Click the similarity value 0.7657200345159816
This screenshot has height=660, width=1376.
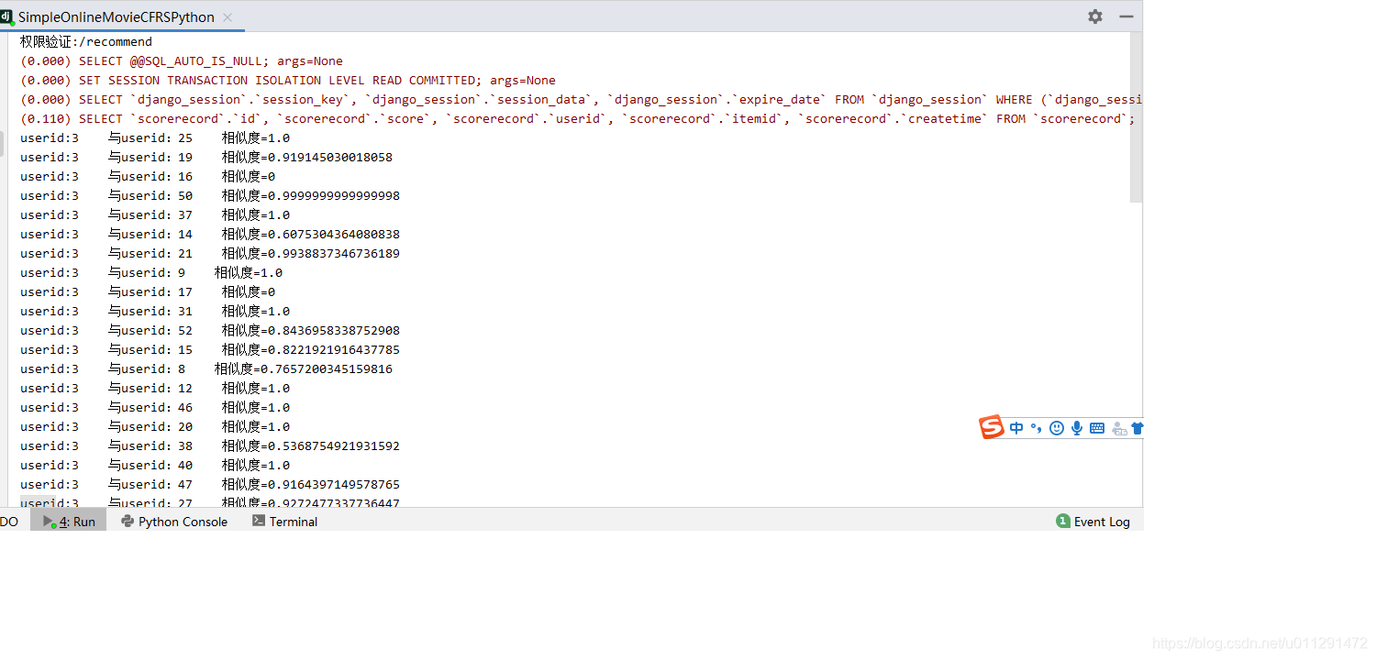pyautogui.click(x=327, y=368)
